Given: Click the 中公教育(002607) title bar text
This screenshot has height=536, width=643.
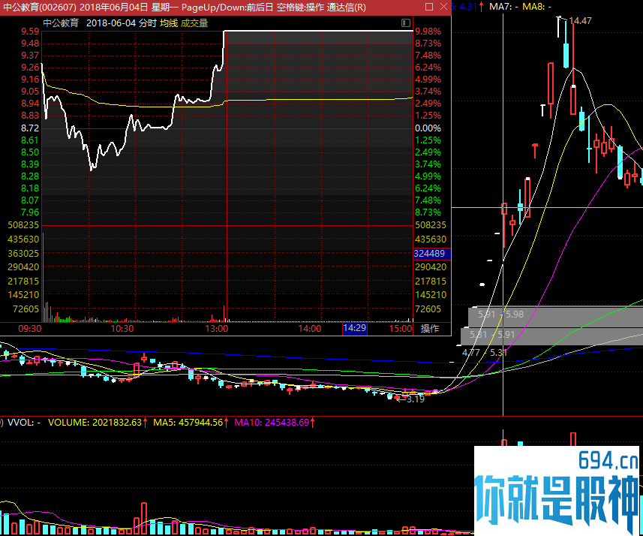Looking at the screenshot, I should point(39,8).
